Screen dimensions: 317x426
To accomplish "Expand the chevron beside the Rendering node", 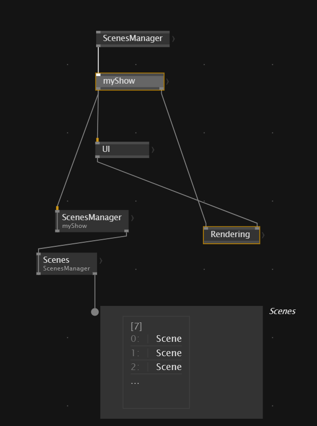I will pyautogui.click(x=263, y=235).
